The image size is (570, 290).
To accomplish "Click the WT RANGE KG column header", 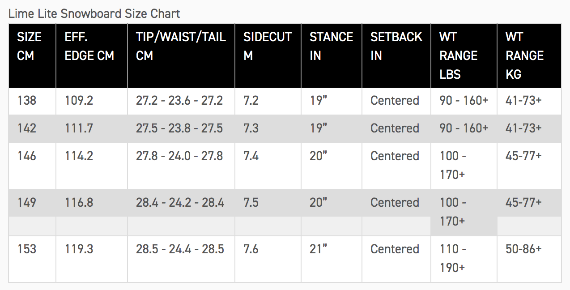I will (524, 55).
